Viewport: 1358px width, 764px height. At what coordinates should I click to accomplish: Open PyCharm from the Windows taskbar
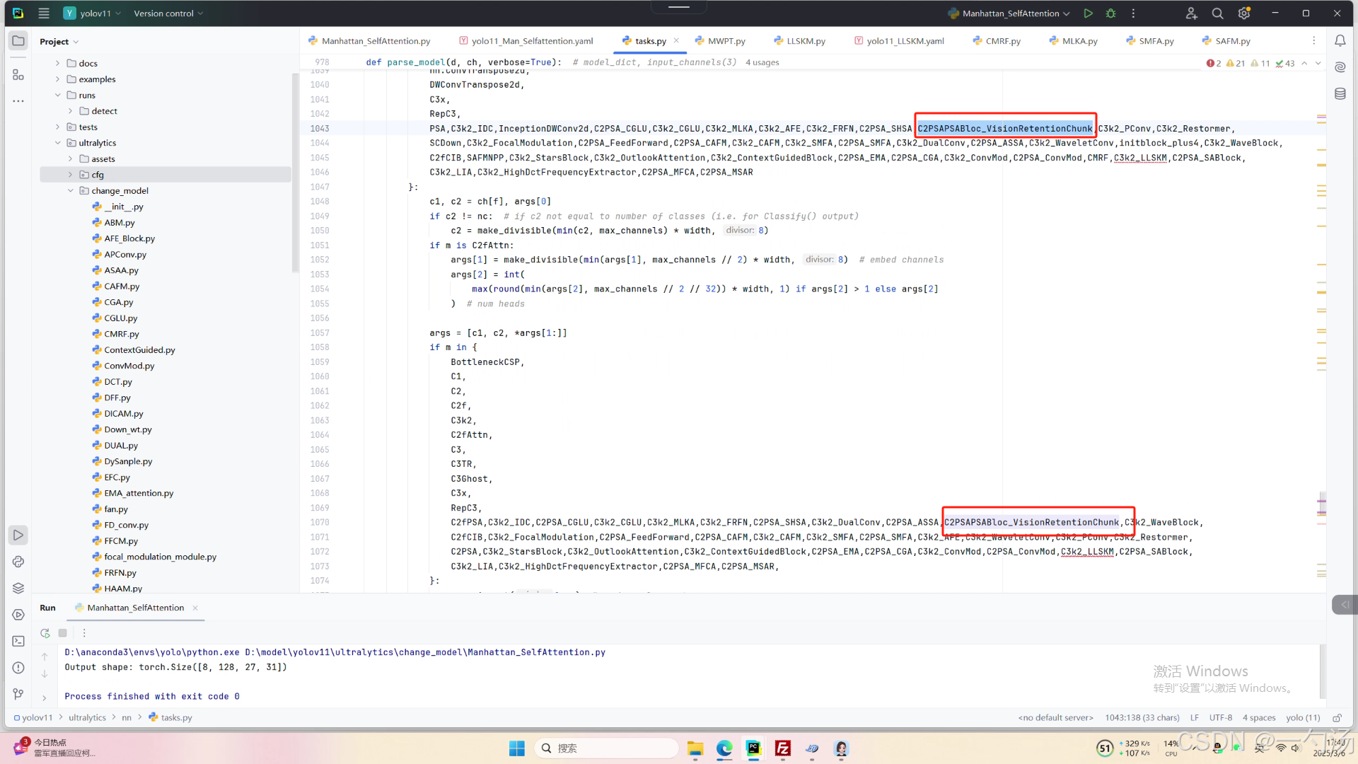click(x=753, y=748)
